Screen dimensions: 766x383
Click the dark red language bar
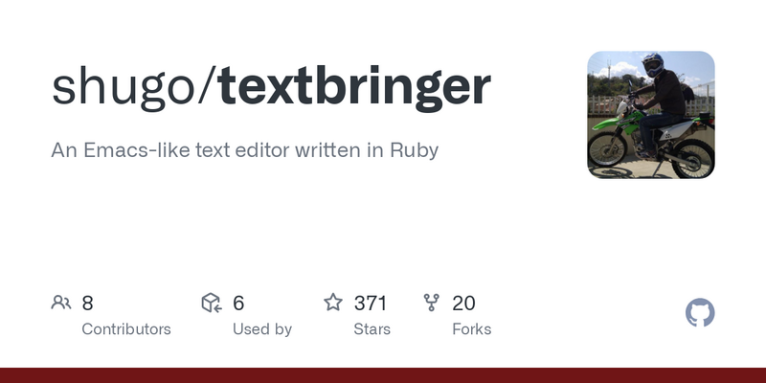click(383, 375)
